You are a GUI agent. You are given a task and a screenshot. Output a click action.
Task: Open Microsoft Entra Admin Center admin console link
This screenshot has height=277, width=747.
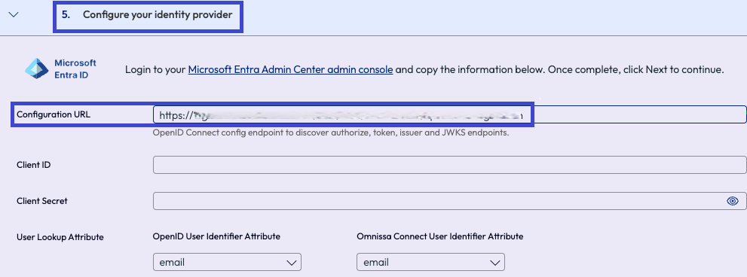coord(290,69)
